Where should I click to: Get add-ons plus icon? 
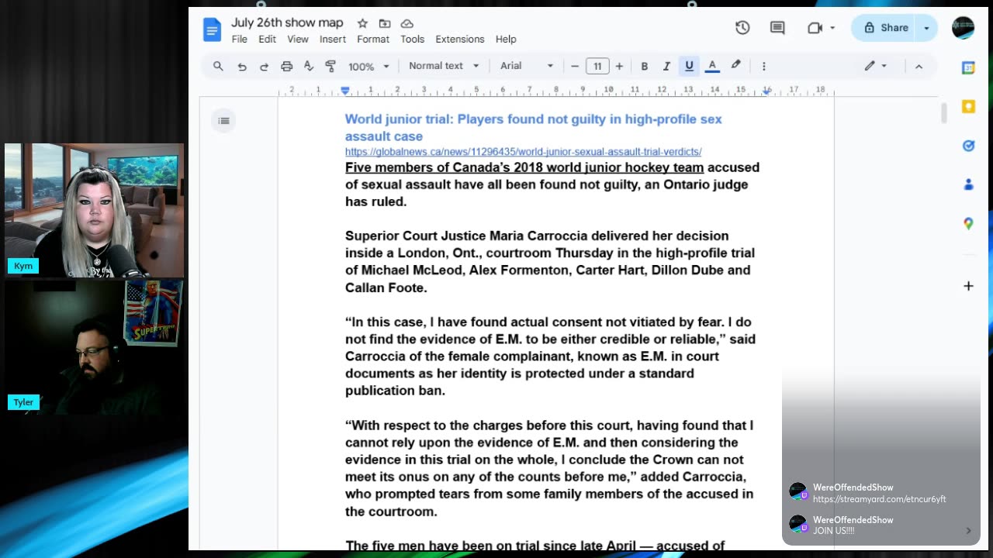pyautogui.click(x=968, y=286)
